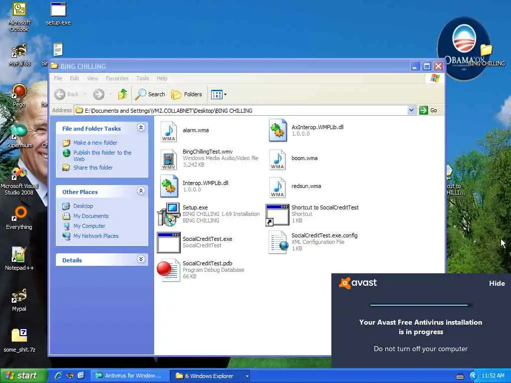
Task: Select the AxInterop.WMPLib.dll file icon
Action: (x=277, y=130)
